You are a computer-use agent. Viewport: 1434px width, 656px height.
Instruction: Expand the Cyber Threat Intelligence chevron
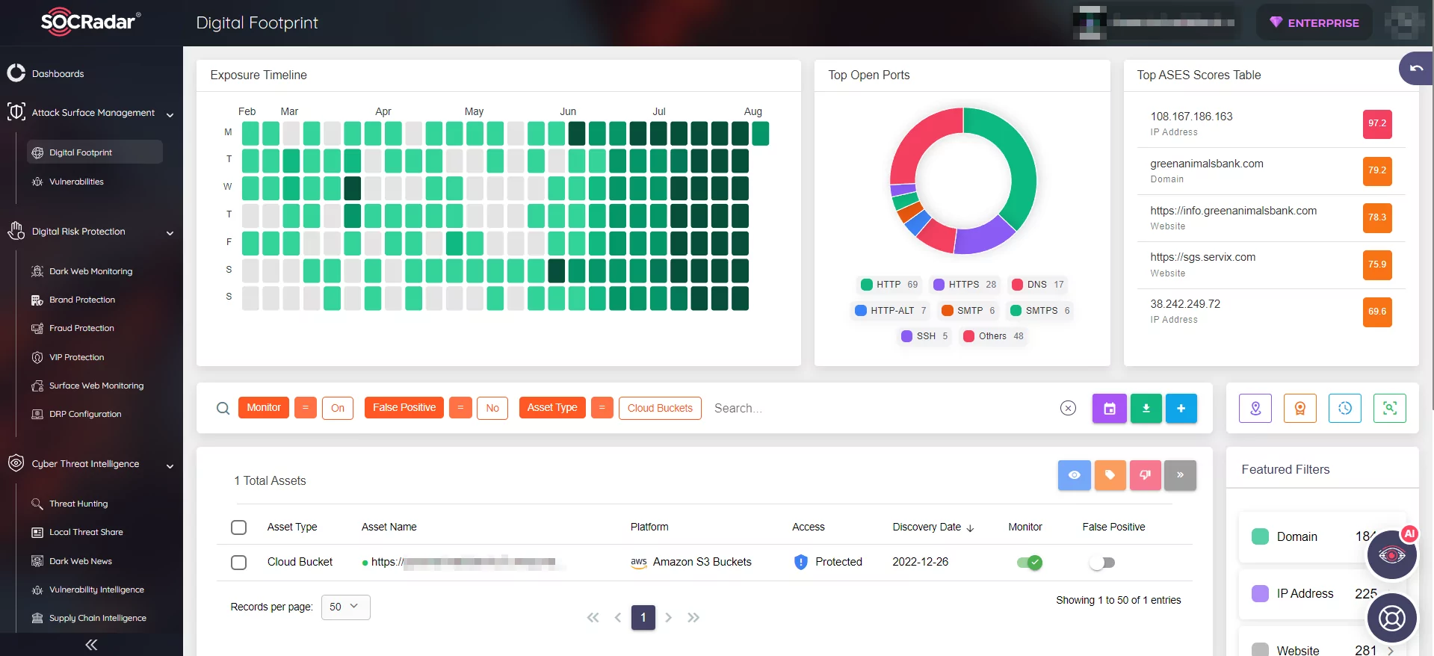click(170, 465)
